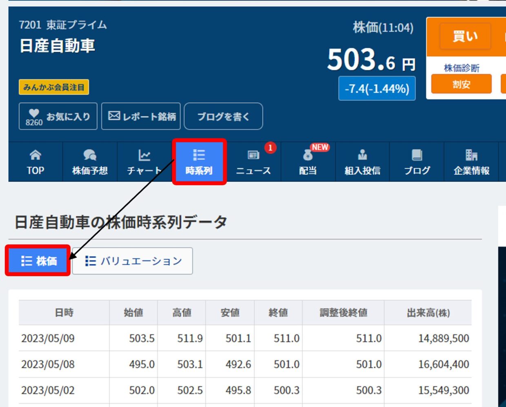Click the 出来高(株) column header

point(428,313)
